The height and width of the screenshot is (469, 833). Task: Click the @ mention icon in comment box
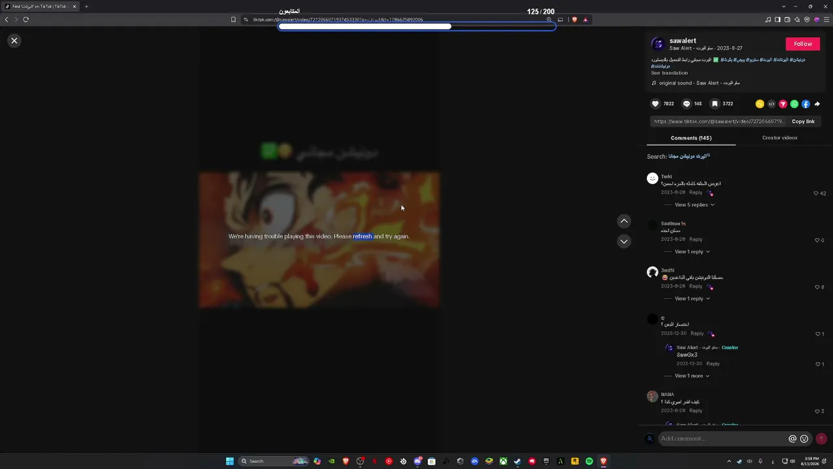coord(793,439)
